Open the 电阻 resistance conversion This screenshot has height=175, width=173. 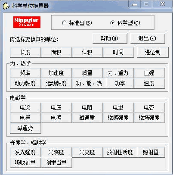[x=87, y=107]
